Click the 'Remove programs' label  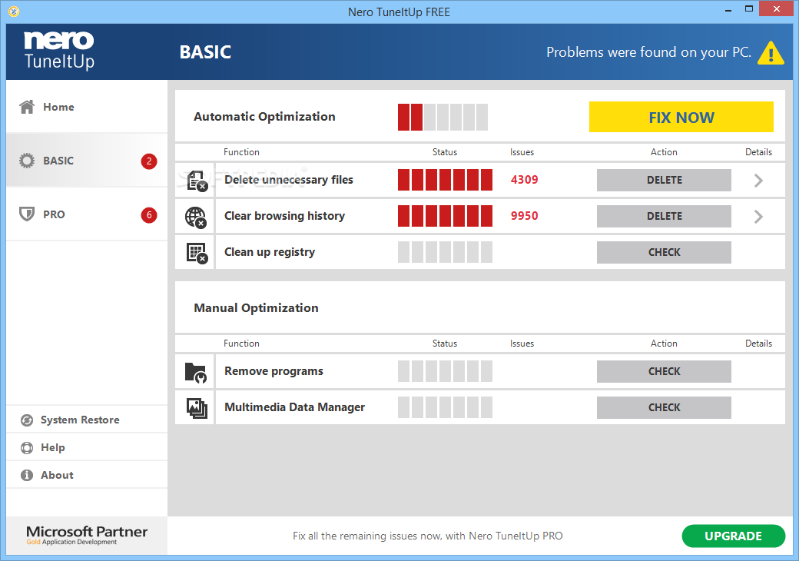tap(274, 371)
